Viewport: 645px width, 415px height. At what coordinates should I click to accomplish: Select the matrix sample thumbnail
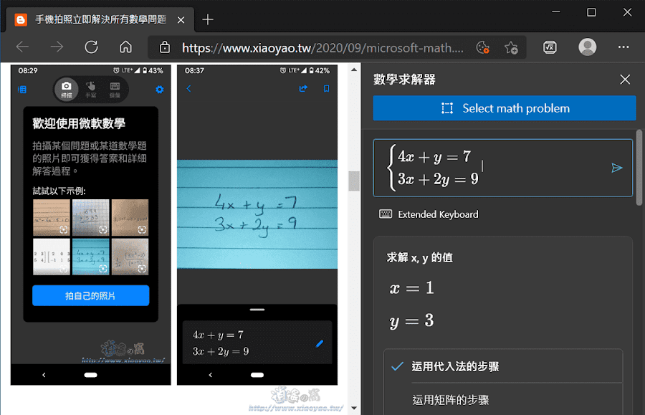click(x=52, y=257)
